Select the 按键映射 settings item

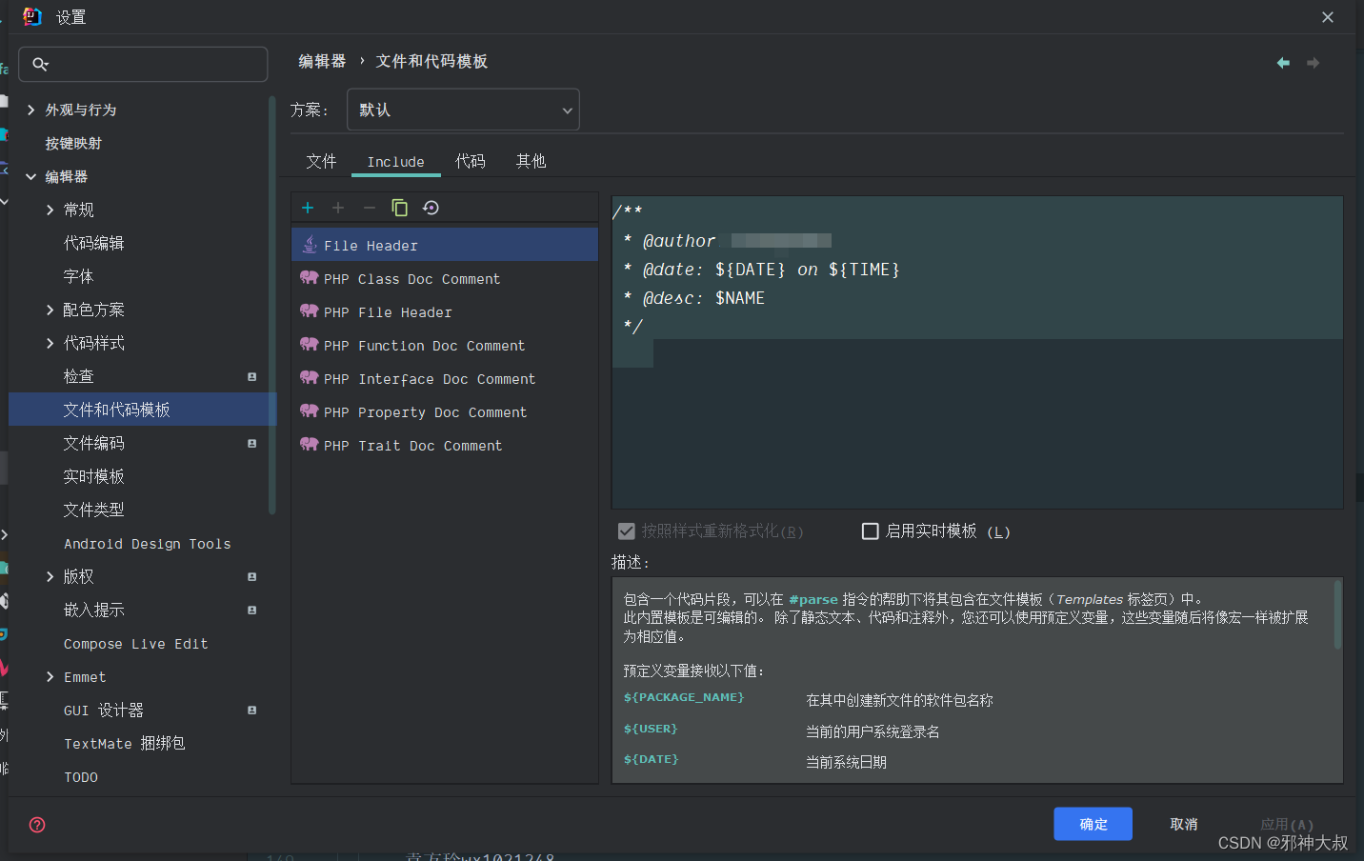coord(73,144)
